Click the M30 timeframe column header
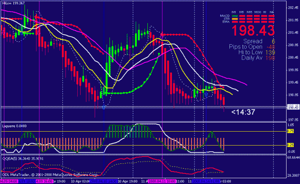The width and height of the screenshot is (300, 184). [258, 12]
